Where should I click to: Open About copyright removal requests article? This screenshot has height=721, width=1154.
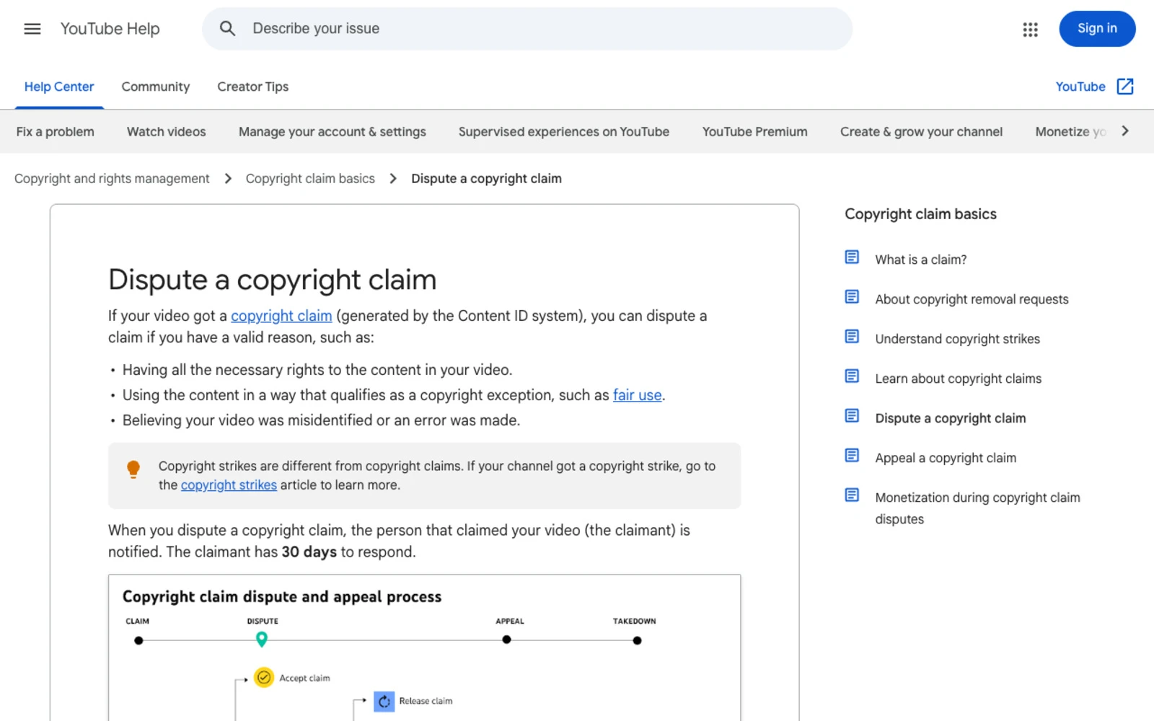pos(972,299)
